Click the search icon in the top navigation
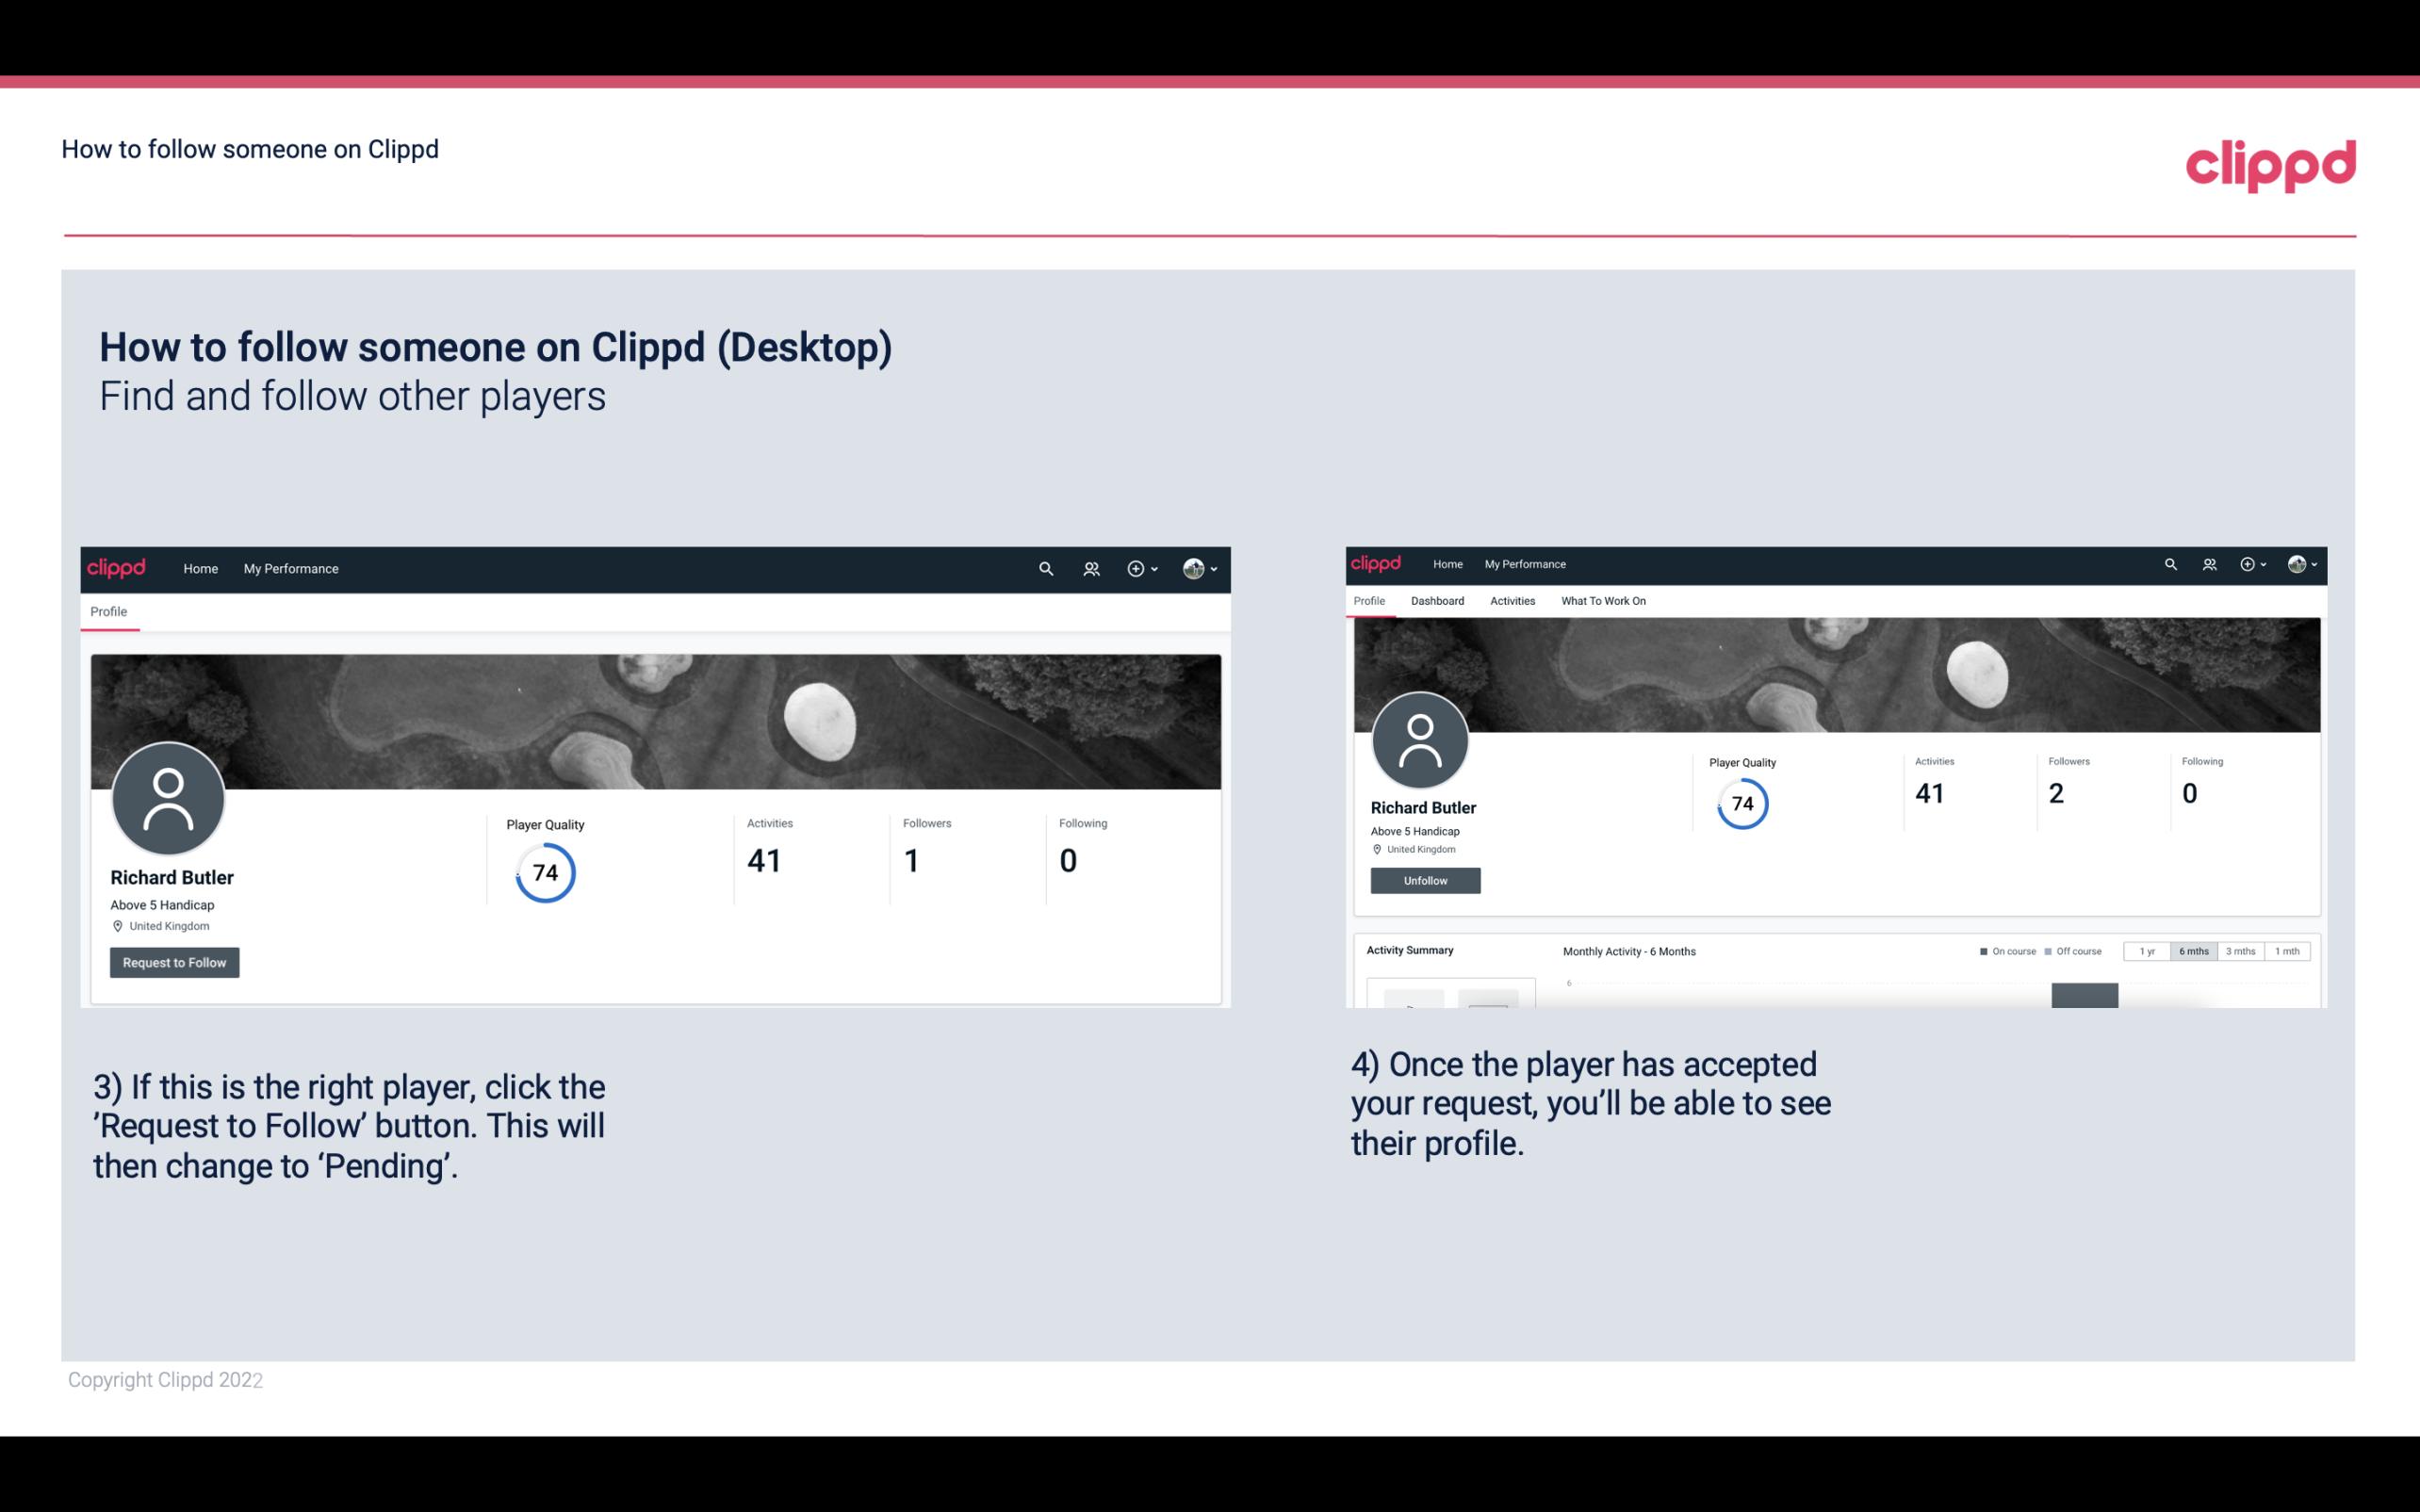Viewport: 2420px width, 1512px height. [1042, 568]
